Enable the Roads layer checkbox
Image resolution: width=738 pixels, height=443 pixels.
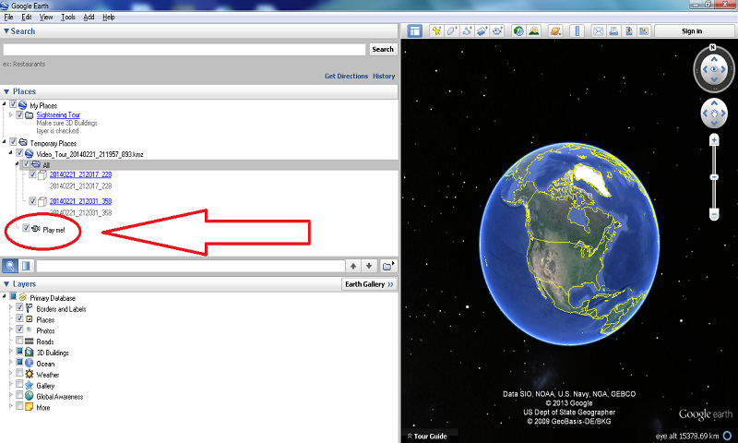pyautogui.click(x=19, y=341)
